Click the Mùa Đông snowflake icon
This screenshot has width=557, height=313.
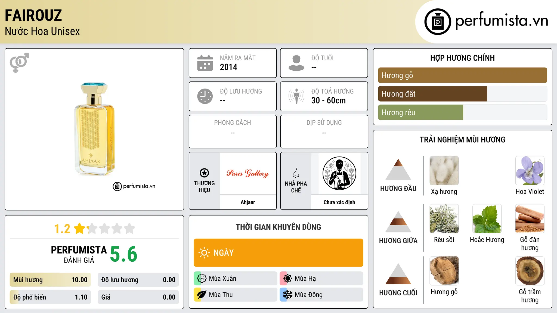288,295
